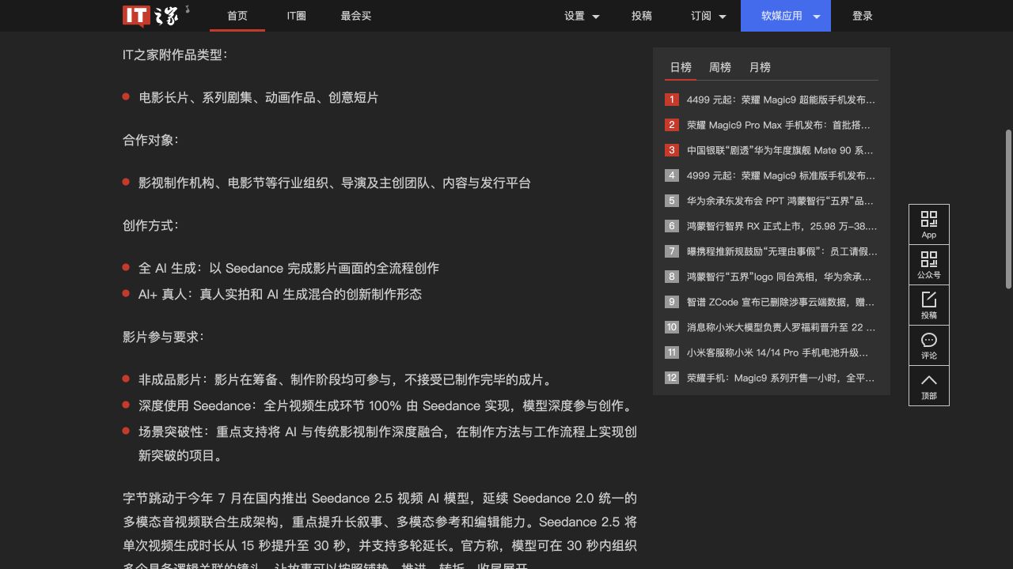Open the 公众号 QR code icon

929,265
